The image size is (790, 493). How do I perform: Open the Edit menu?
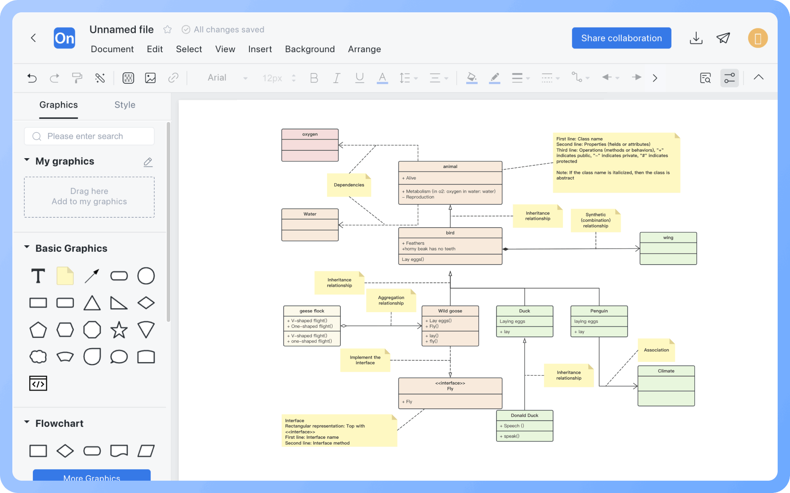click(155, 49)
